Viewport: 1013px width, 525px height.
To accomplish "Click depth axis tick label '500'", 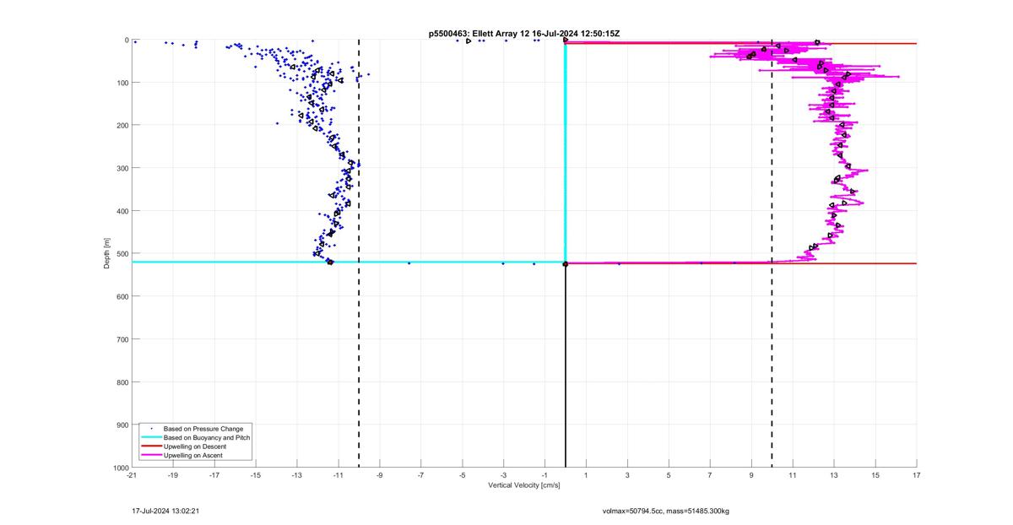I will [x=122, y=253].
